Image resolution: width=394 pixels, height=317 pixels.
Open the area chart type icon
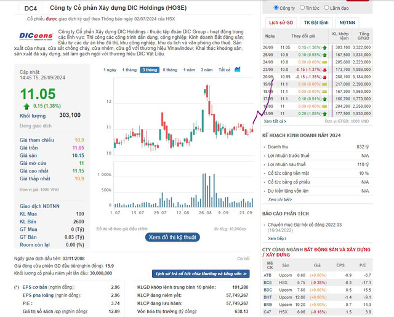click(x=238, y=70)
